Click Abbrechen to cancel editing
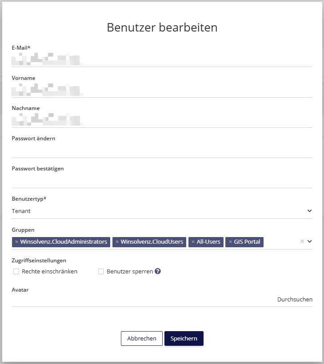Screen dimensions: 324x364 (x=141, y=338)
